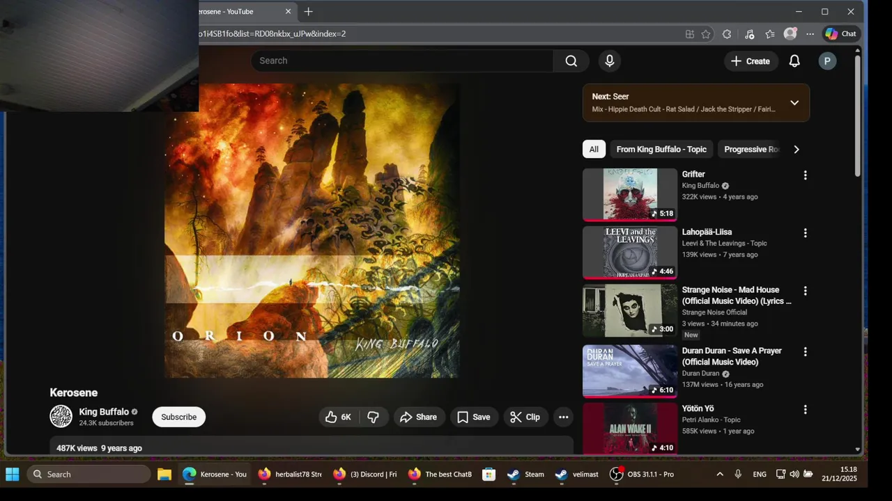
Task: Open Grifter video thumbnail
Action: 630,194
